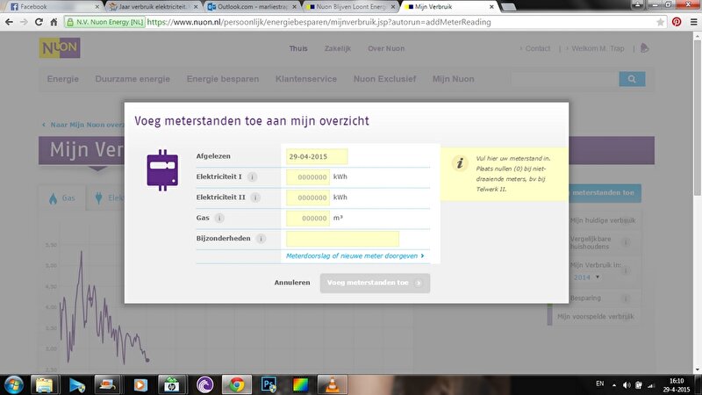The height and width of the screenshot is (395, 702).
Task: Click the Elektriciteit I reading field
Action: (308, 177)
